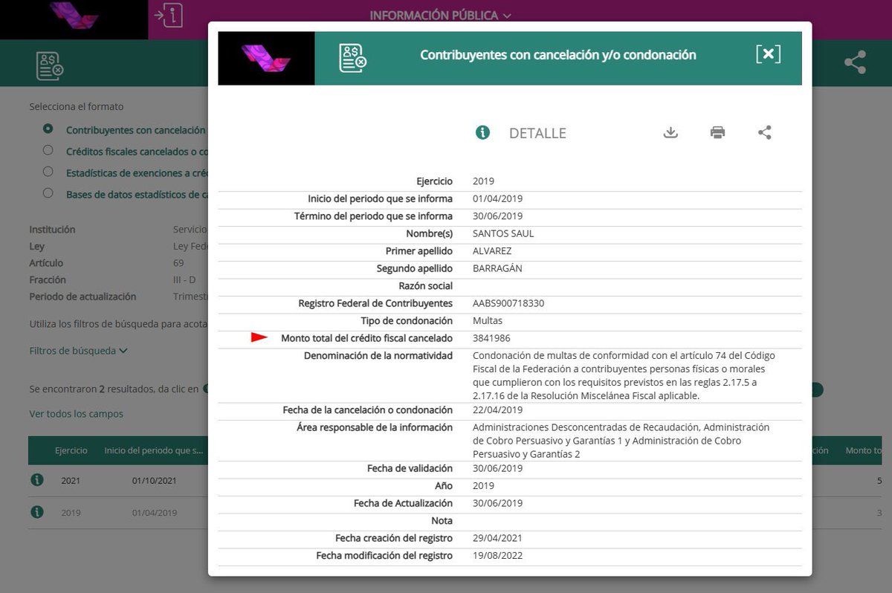Open Ver todos los campos link
Viewport: 892px width, 593px height.
[77, 413]
